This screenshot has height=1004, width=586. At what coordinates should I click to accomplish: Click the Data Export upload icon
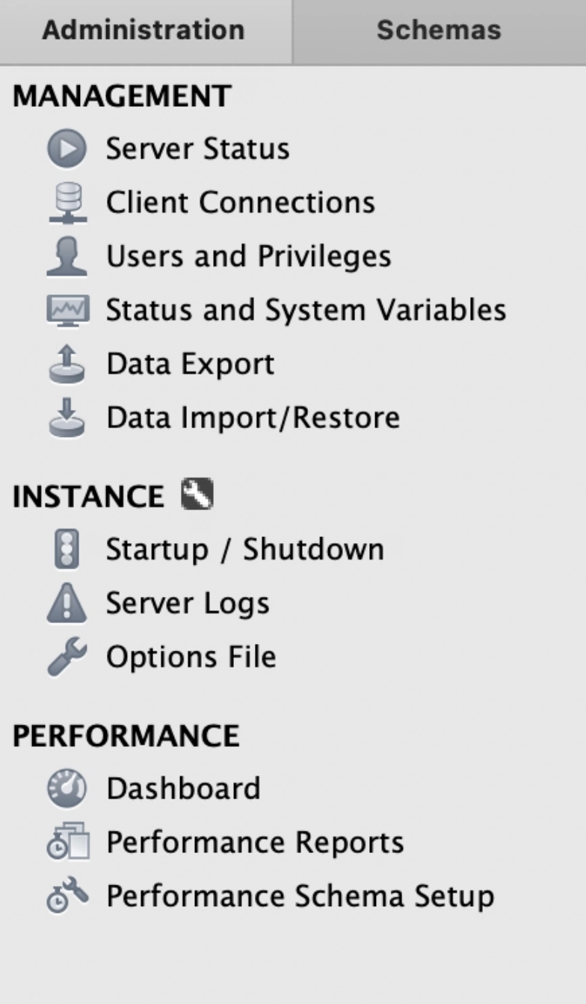coord(67,364)
